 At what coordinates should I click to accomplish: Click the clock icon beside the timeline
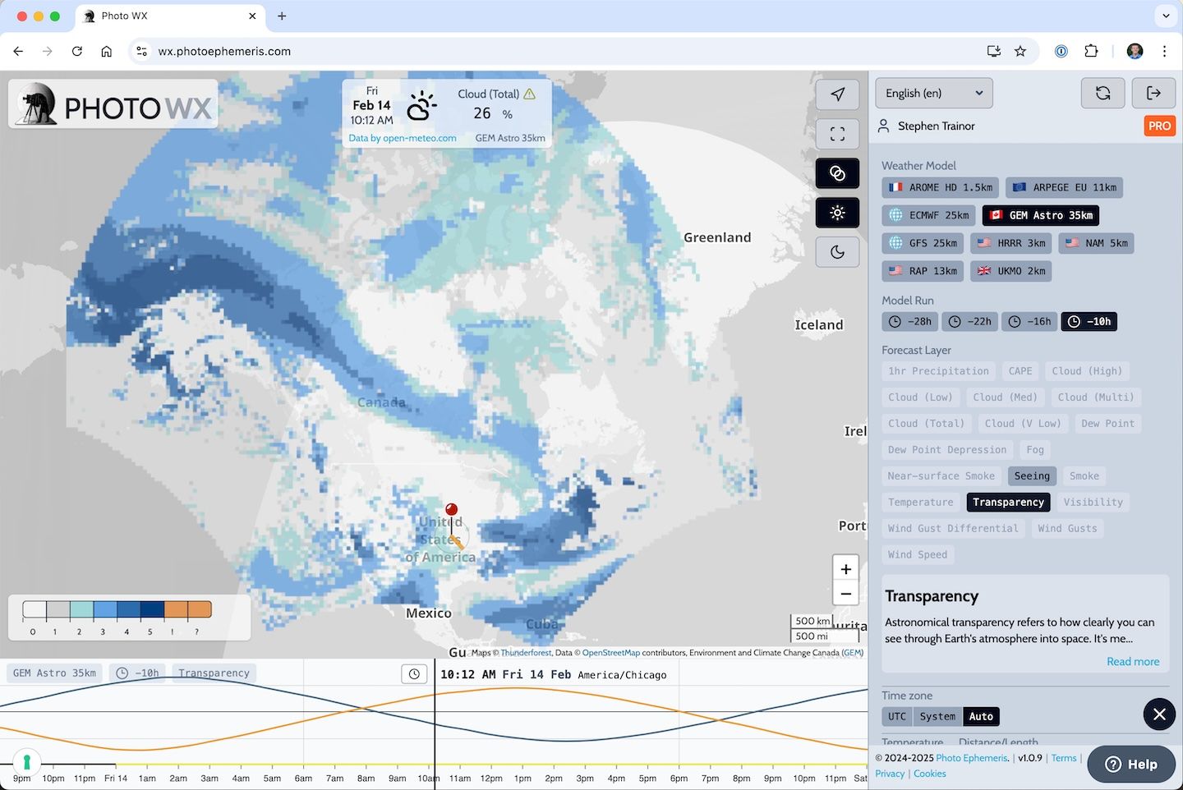coord(414,673)
